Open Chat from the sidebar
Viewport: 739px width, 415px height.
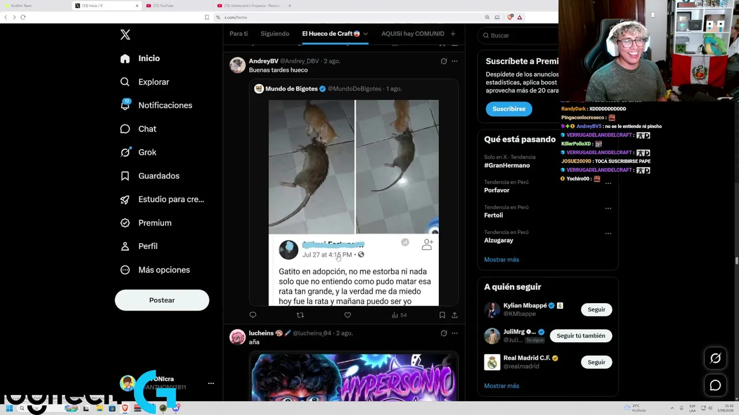pyautogui.click(x=138, y=129)
